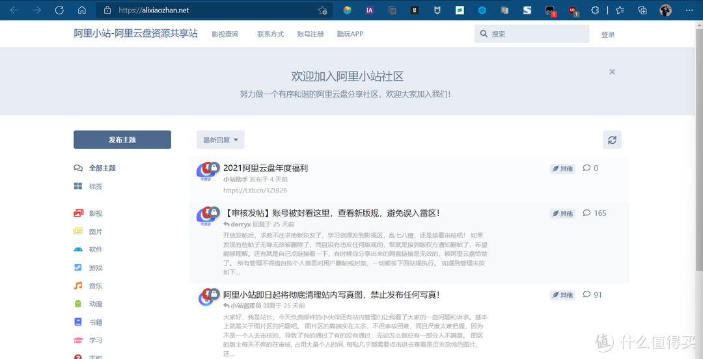Screen dimensions: 703x359
Task: Go to the 游戏 (Games) category
Action: coord(95,268)
